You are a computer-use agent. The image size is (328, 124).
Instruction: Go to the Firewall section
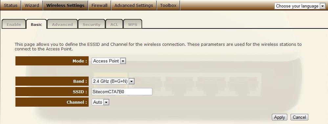pos(99,6)
